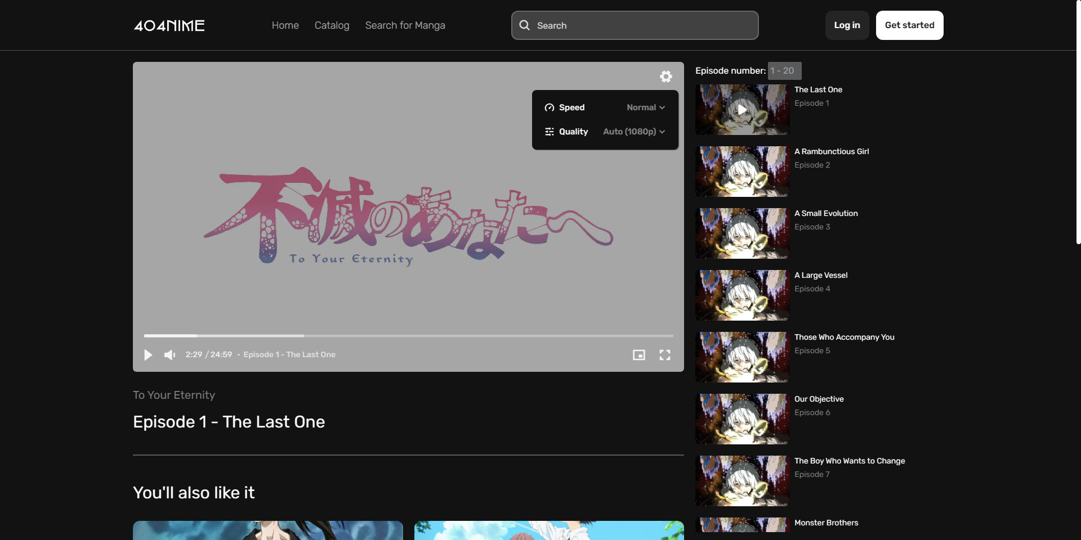Go to the Home page
1081x540 pixels.
[285, 25]
